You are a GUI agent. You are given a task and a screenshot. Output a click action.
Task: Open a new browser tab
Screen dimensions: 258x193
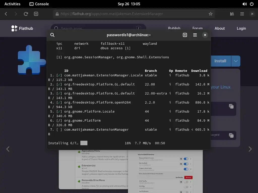coord(36,14)
